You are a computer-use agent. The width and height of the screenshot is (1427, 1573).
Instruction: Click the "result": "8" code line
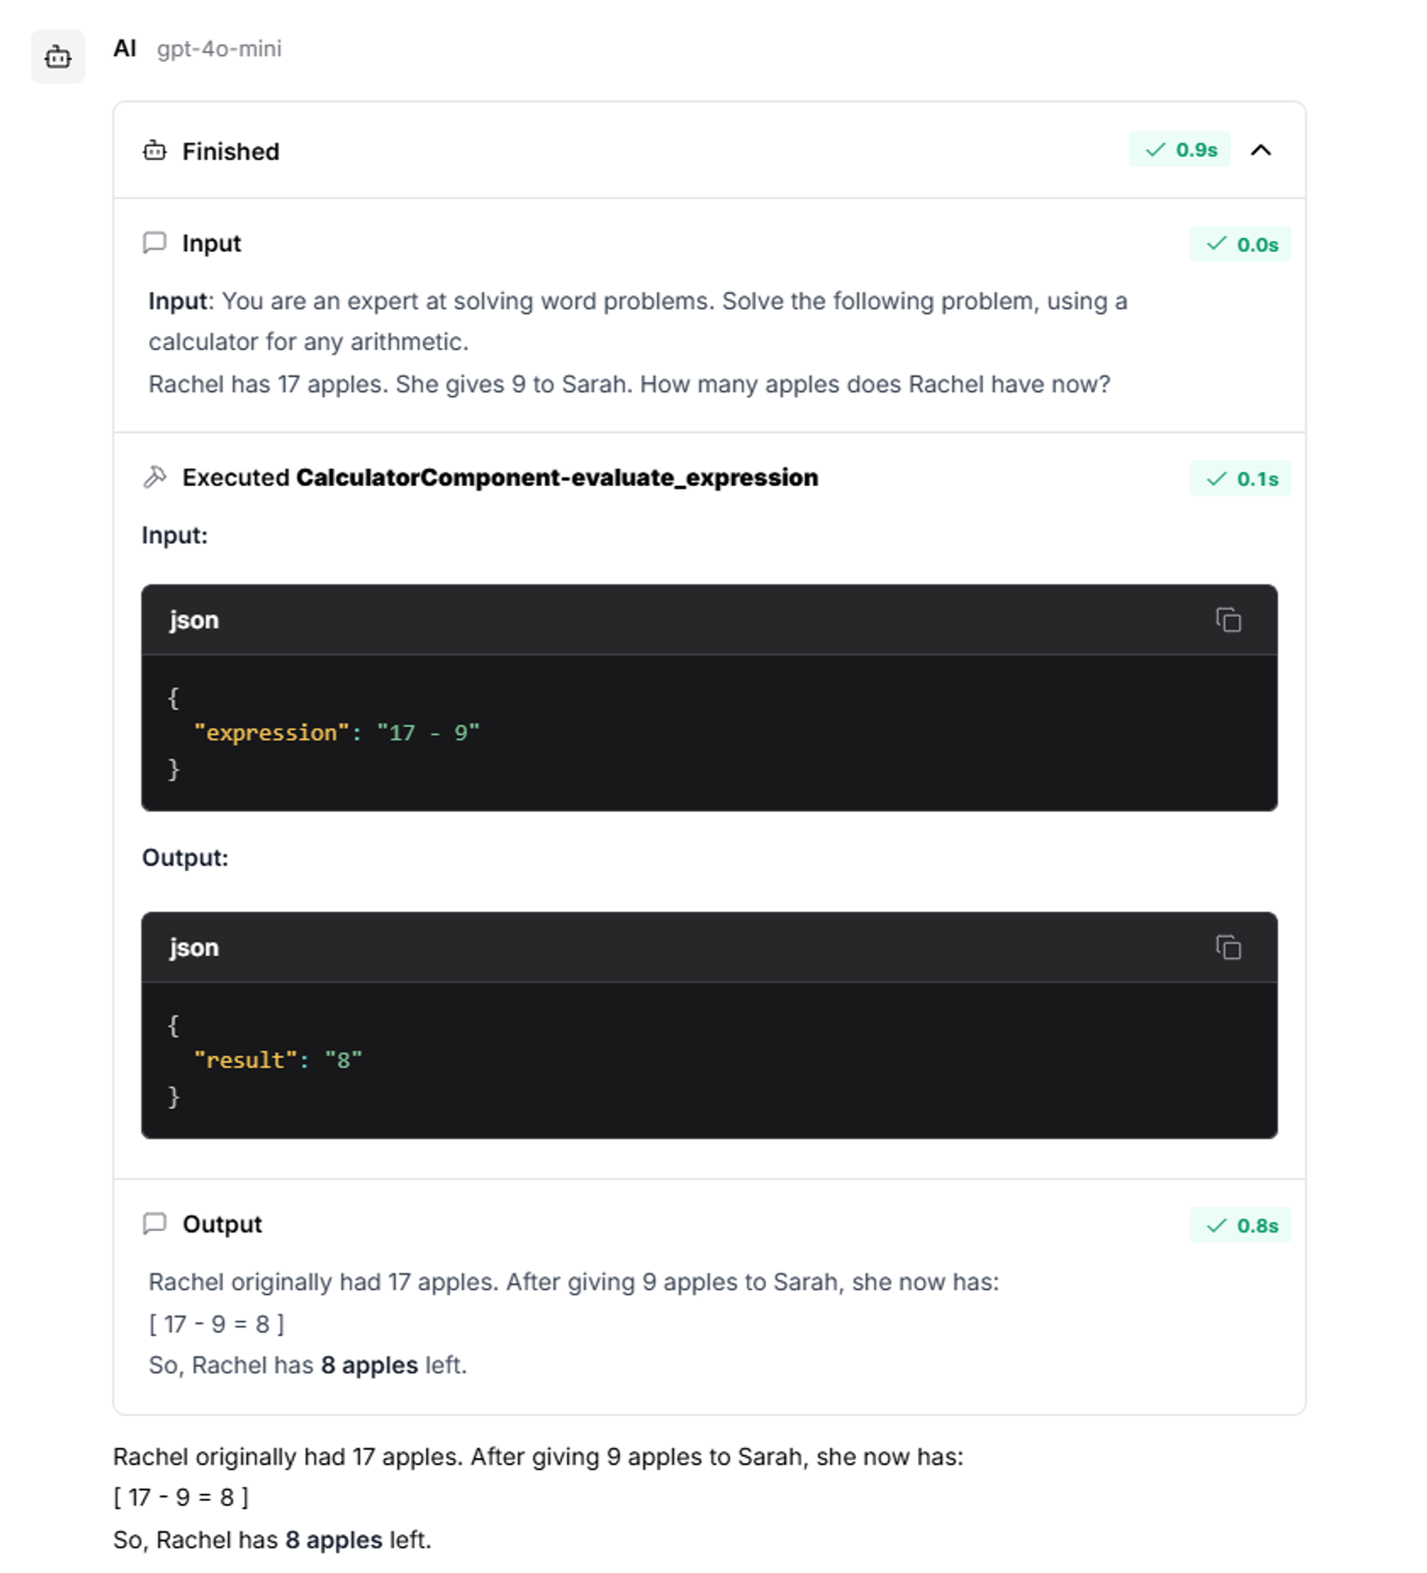278,1059
